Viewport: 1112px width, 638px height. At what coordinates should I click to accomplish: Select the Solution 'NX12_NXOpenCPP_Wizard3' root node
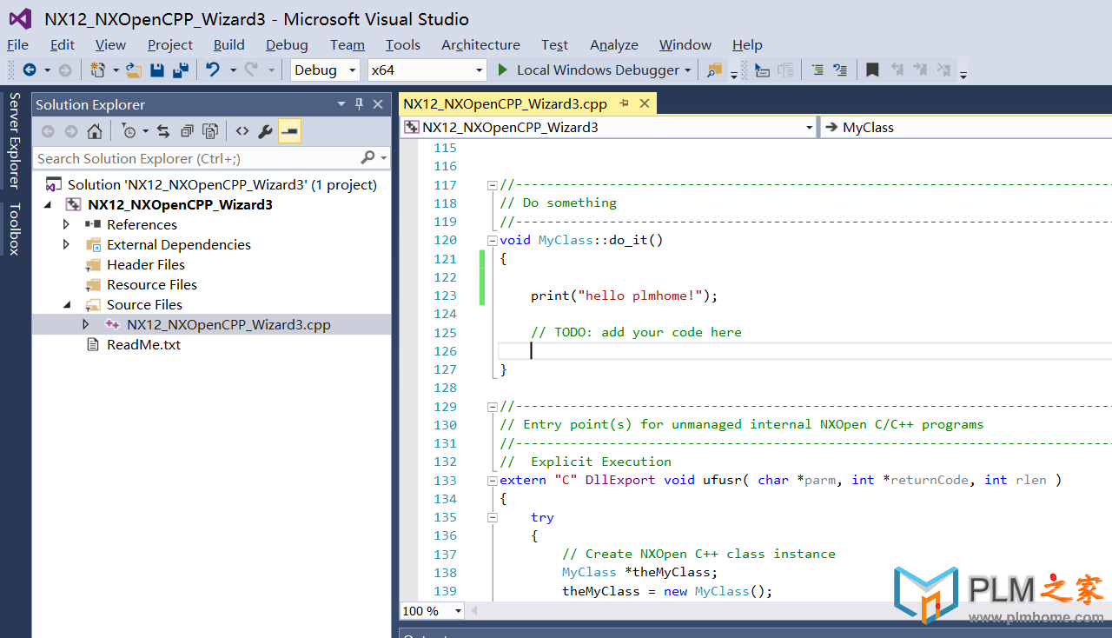222,184
